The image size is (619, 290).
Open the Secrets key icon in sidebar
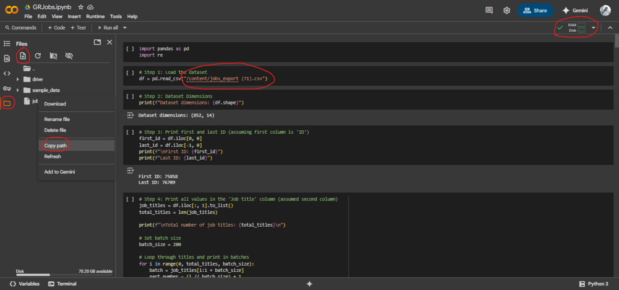[7, 89]
